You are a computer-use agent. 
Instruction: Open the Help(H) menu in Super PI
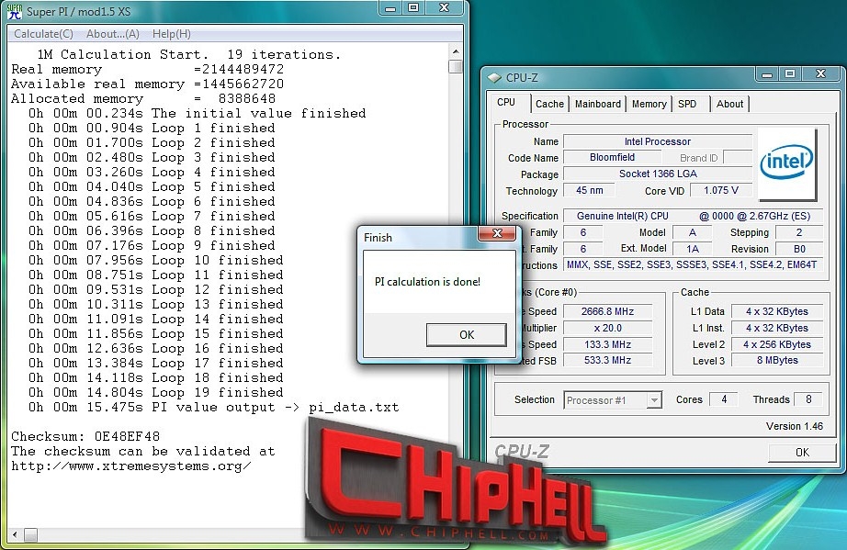[x=171, y=34]
